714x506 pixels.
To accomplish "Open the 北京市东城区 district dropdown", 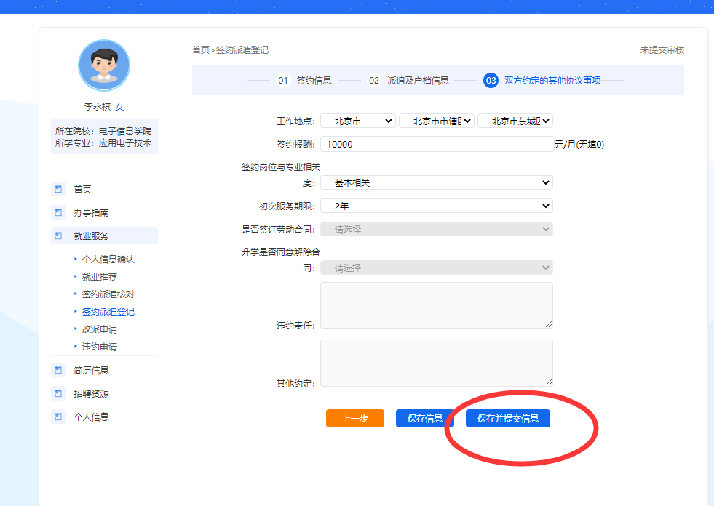I will (x=515, y=121).
